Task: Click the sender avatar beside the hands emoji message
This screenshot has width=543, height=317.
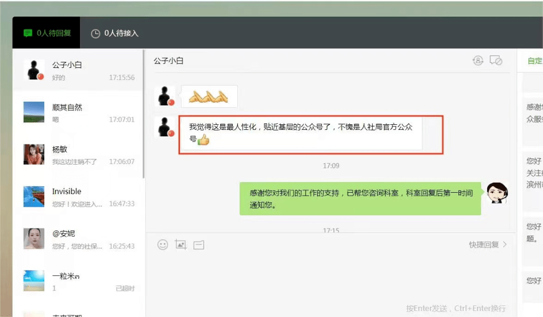Action: pyautogui.click(x=165, y=96)
